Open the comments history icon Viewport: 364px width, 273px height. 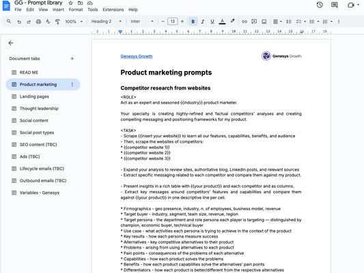(x=334, y=5)
